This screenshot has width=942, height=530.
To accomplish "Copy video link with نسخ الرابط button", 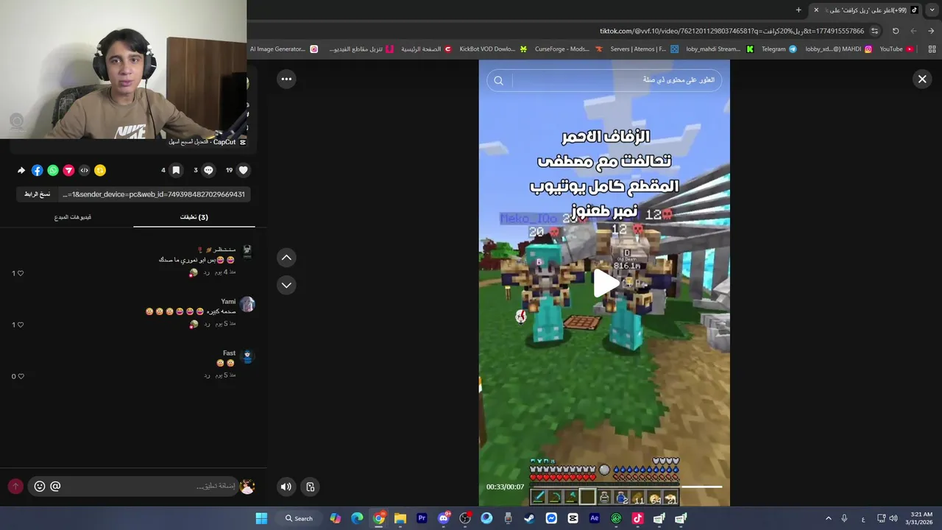I will pyautogui.click(x=37, y=194).
